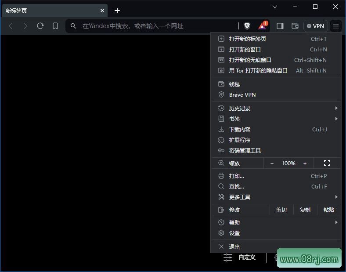Open the Brave Rewards triangle icon
The width and height of the screenshot is (346, 272).
[x=263, y=25]
